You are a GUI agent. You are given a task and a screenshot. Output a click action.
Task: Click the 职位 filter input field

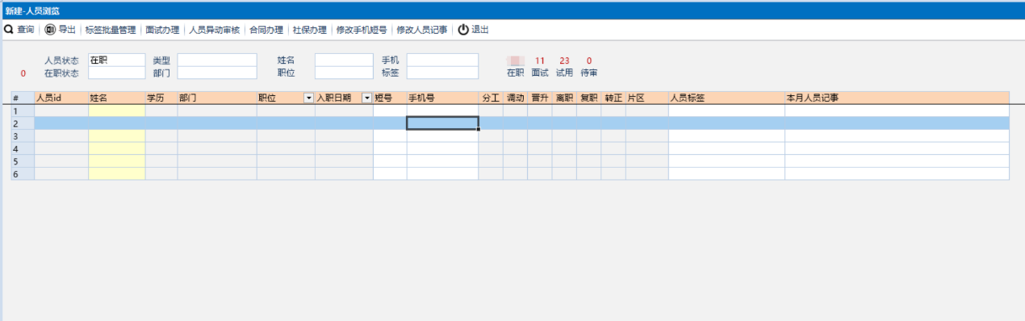pyautogui.click(x=344, y=73)
